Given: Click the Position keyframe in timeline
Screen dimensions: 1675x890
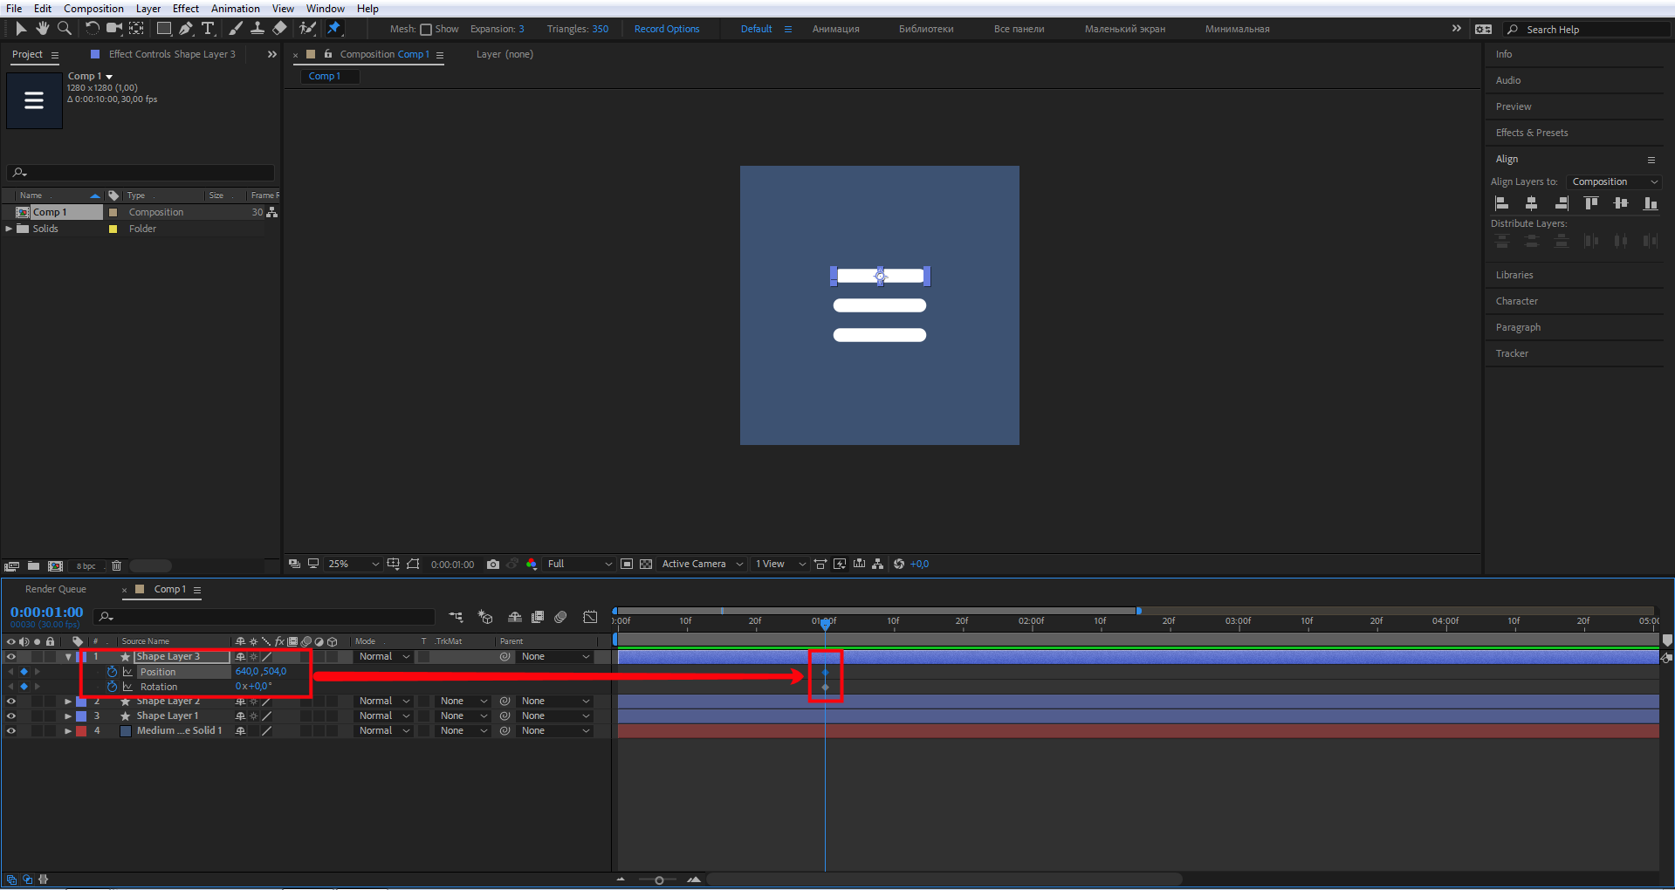Looking at the screenshot, I should point(825,672).
